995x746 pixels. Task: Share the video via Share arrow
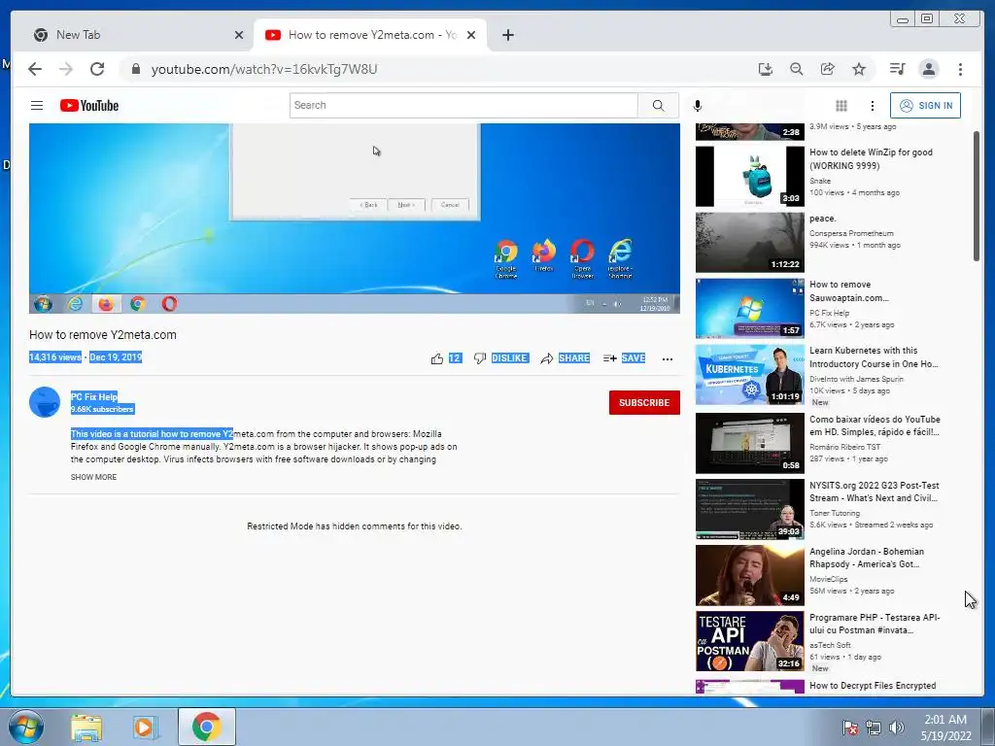(546, 358)
